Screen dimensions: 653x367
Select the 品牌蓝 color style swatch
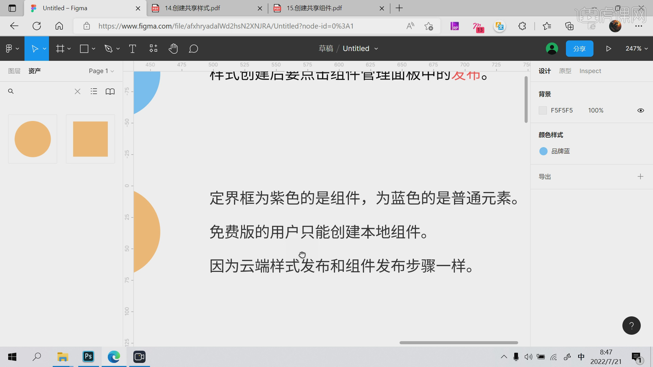tap(543, 151)
